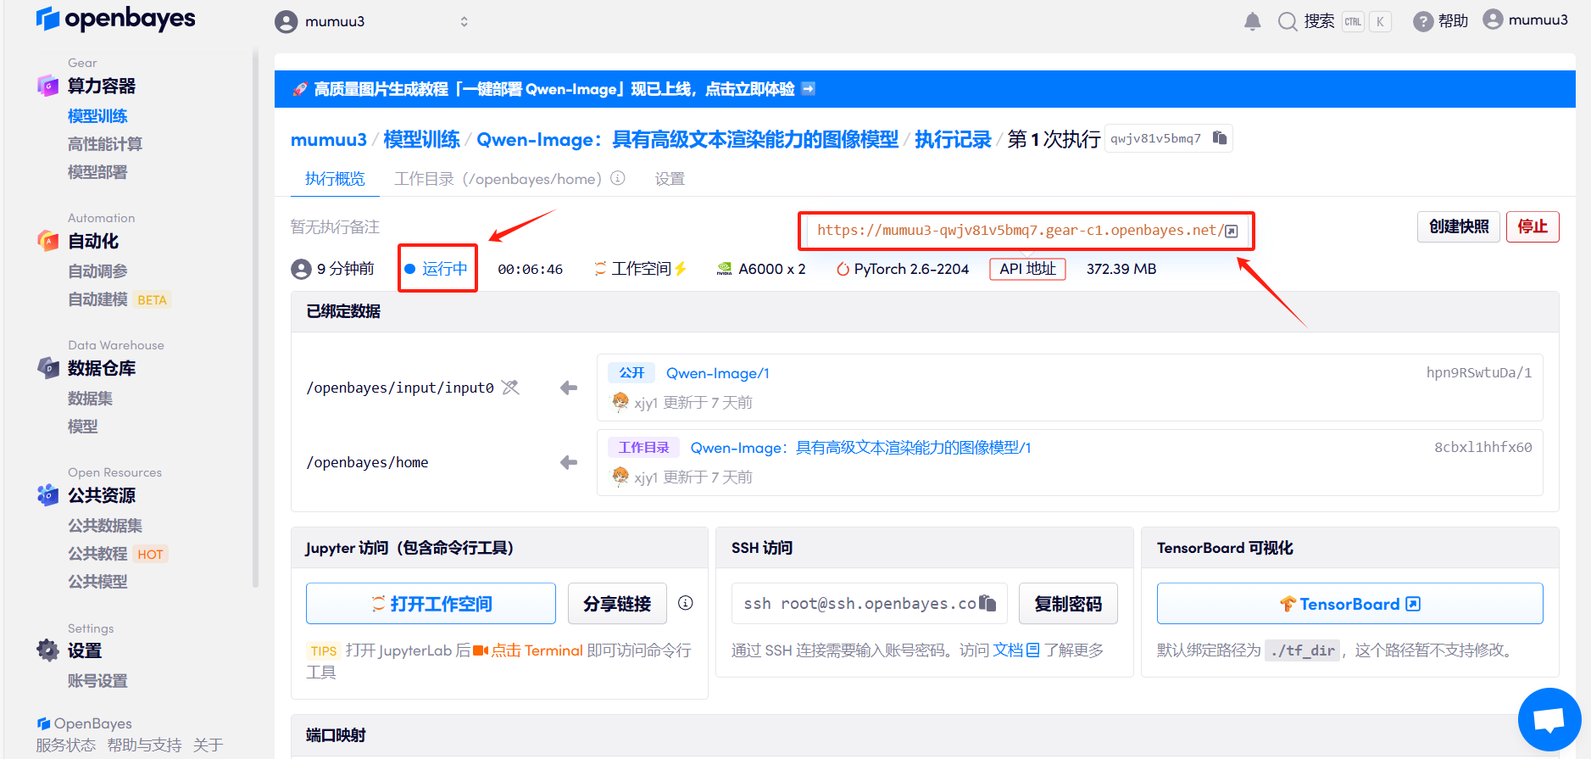This screenshot has width=1591, height=759.
Task: Click the banner arrow icon after 点击立即体验
Action: tap(808, 88)
